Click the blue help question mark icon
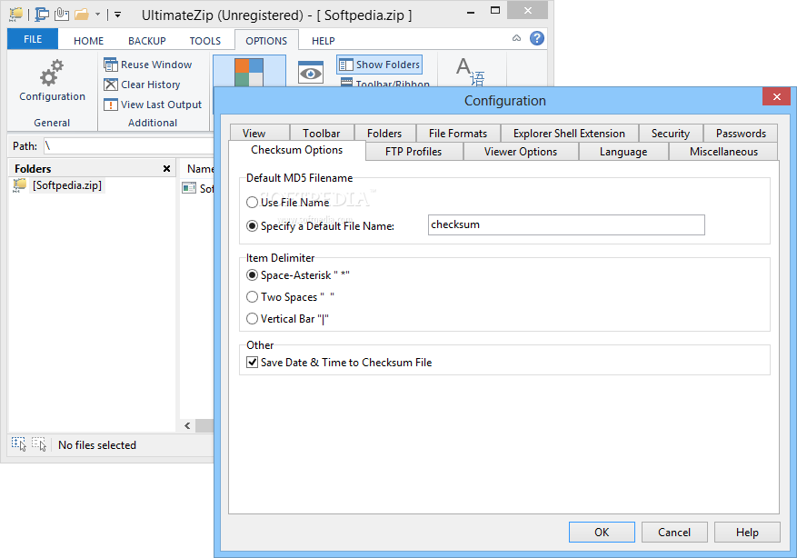The image size is (797, 558). click(x=537, y=38)
